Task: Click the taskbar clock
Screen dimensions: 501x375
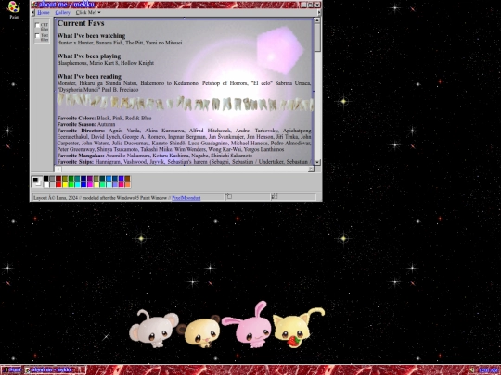Action: click(x=488, y=369)
